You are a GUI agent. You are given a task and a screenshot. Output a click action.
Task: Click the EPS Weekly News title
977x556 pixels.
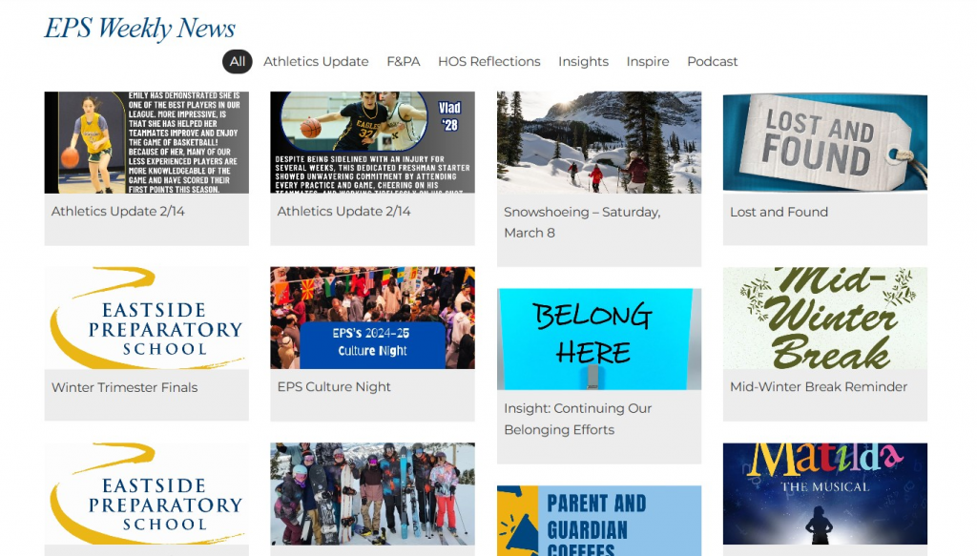(139, 28)
